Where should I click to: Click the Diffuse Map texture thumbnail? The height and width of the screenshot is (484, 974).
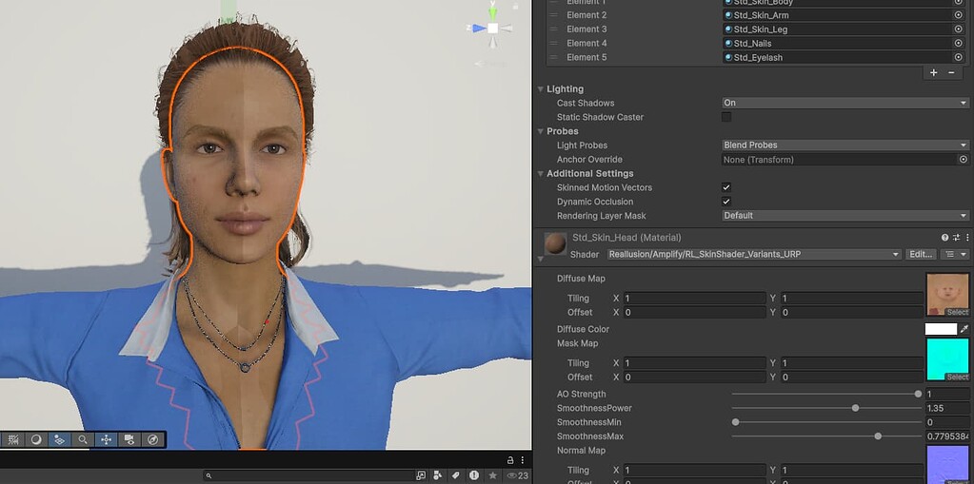pyautogui.click(x=947, y=295)
